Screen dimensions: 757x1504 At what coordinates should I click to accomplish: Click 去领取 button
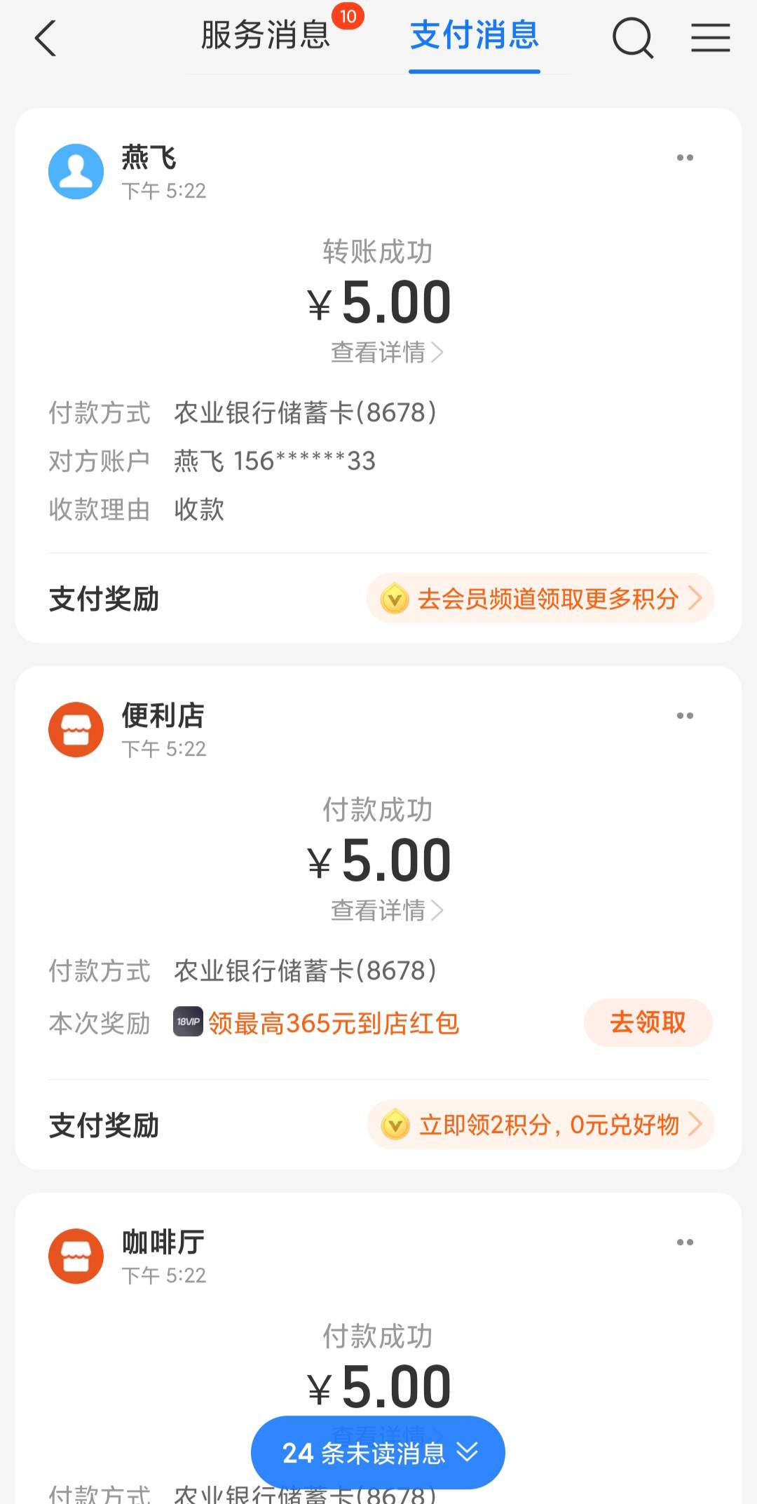648,1023
